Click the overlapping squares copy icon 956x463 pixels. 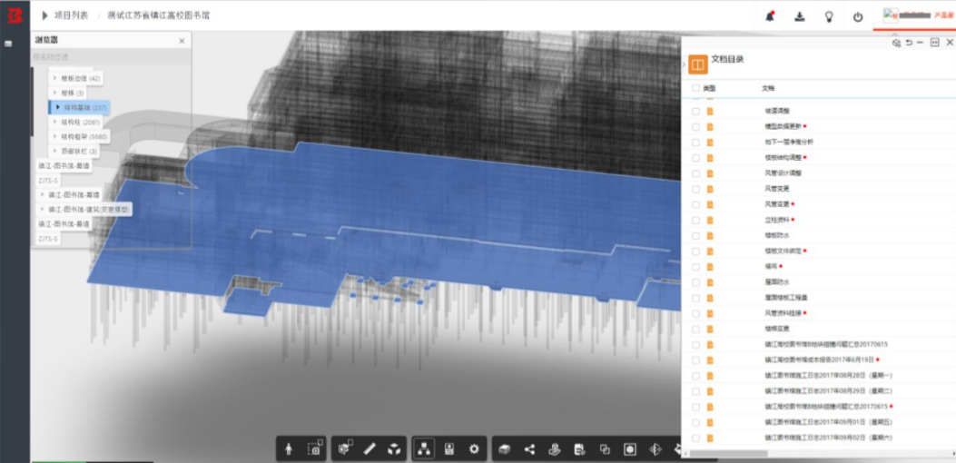pyautogui.click(x=605, y=449)
